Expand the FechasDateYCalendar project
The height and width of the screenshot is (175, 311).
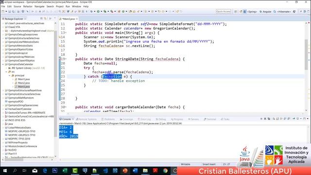pyautogui.click(x=3, y=109)
